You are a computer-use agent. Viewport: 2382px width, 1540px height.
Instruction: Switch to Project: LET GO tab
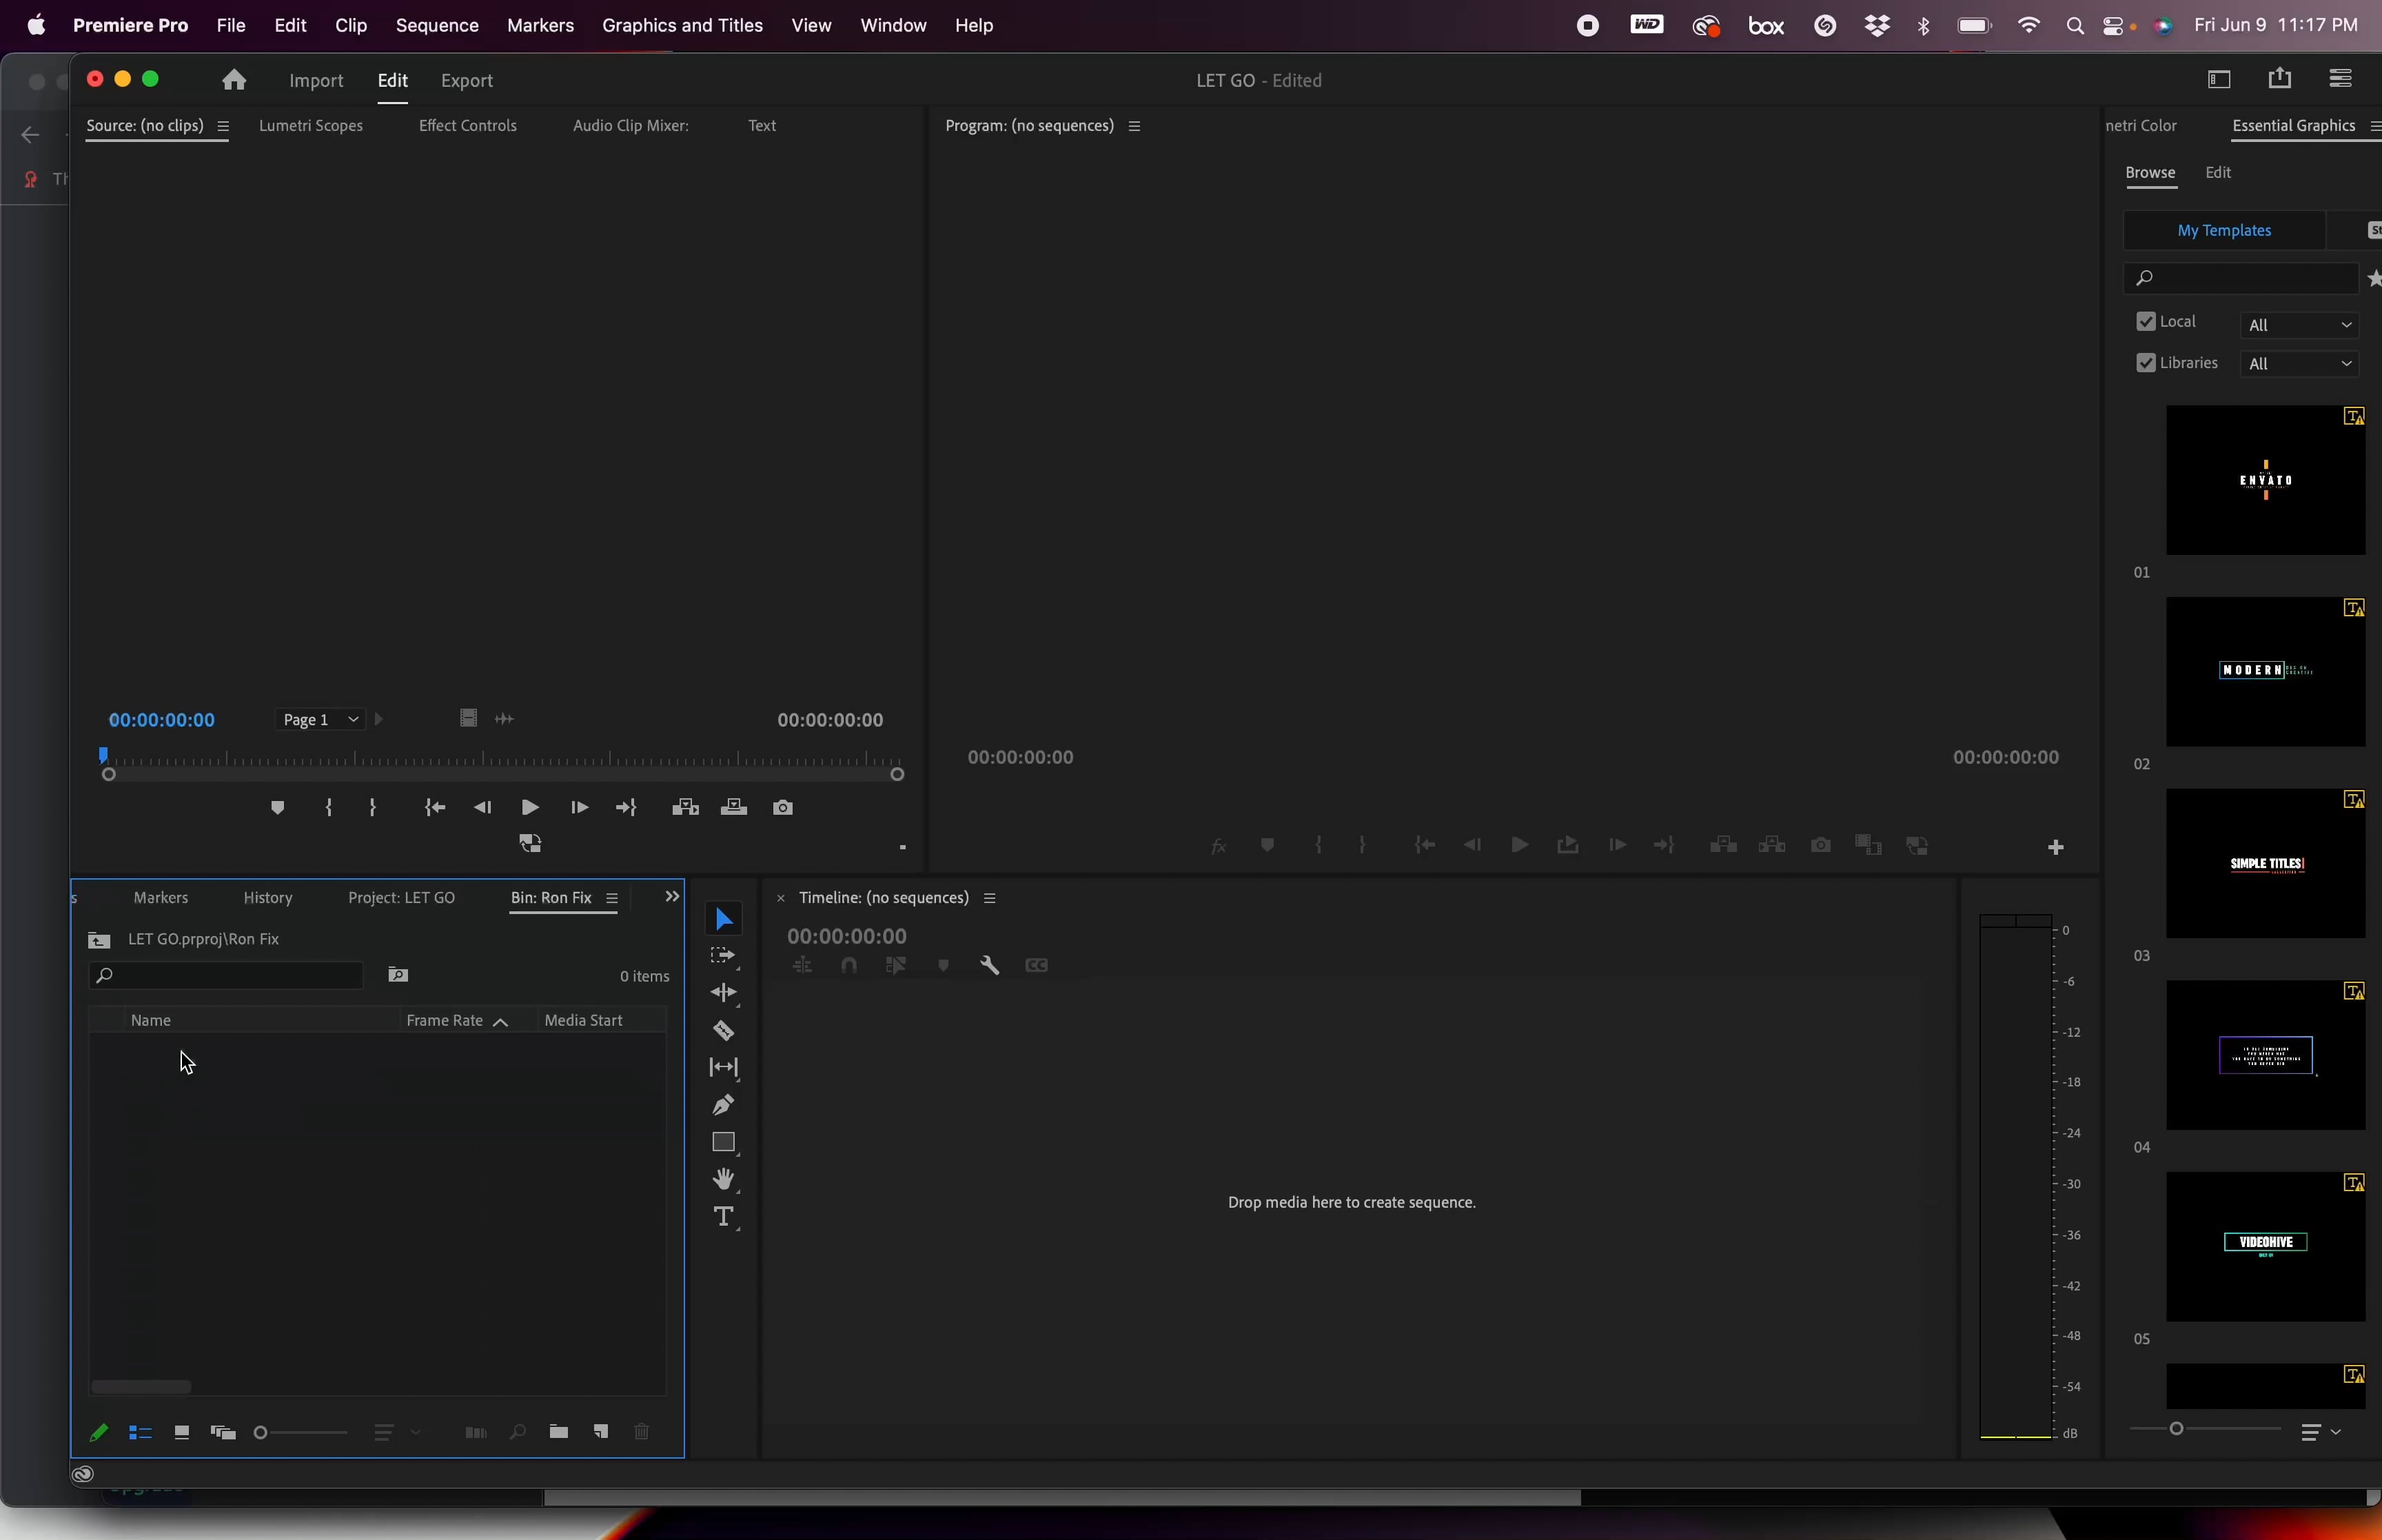tap(402, 898)
